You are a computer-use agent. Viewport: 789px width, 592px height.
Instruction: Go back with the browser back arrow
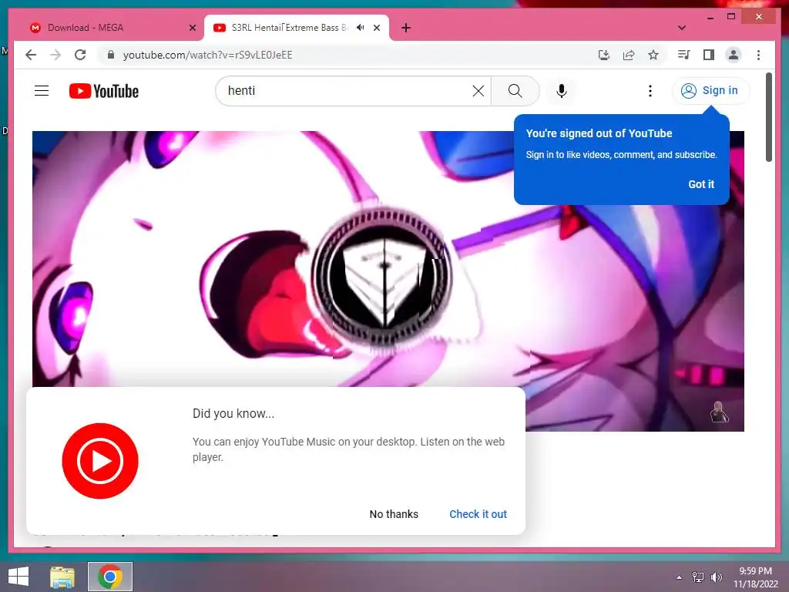[31, 55]
